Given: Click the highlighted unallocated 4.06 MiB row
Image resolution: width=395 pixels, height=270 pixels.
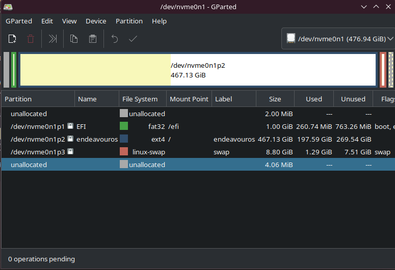Looking at the screenshot, I should [198, 165].
